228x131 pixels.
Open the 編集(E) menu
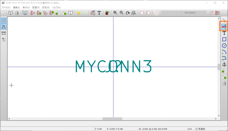pyautogui.click(x=17, y=7)
